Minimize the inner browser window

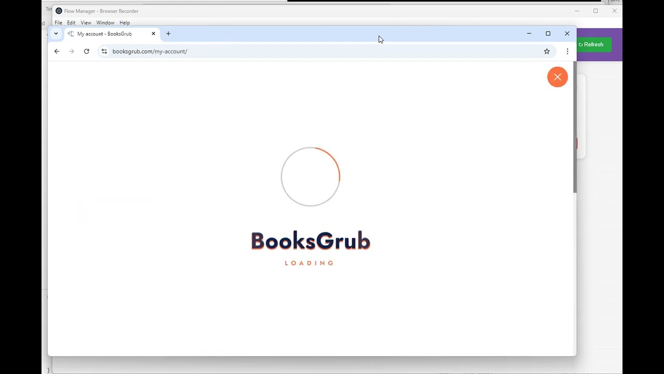[x=529, y=34]
